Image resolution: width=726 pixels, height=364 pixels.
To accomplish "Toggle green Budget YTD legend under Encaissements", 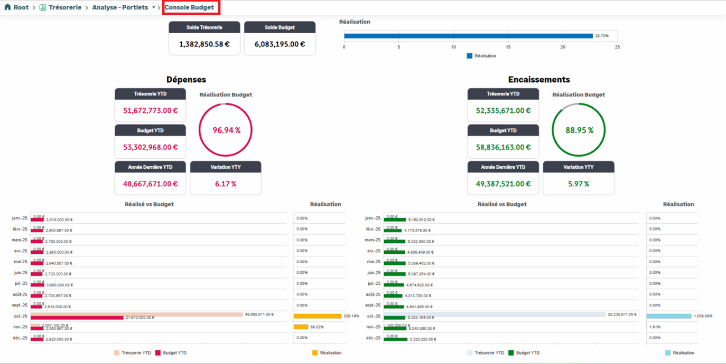I will [x=511, y=353].
